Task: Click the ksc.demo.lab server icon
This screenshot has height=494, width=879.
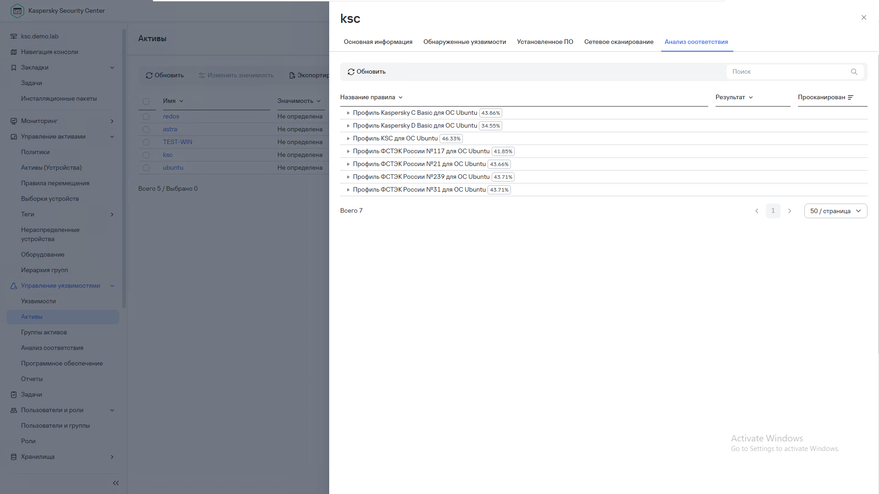Action: [14, 37]
